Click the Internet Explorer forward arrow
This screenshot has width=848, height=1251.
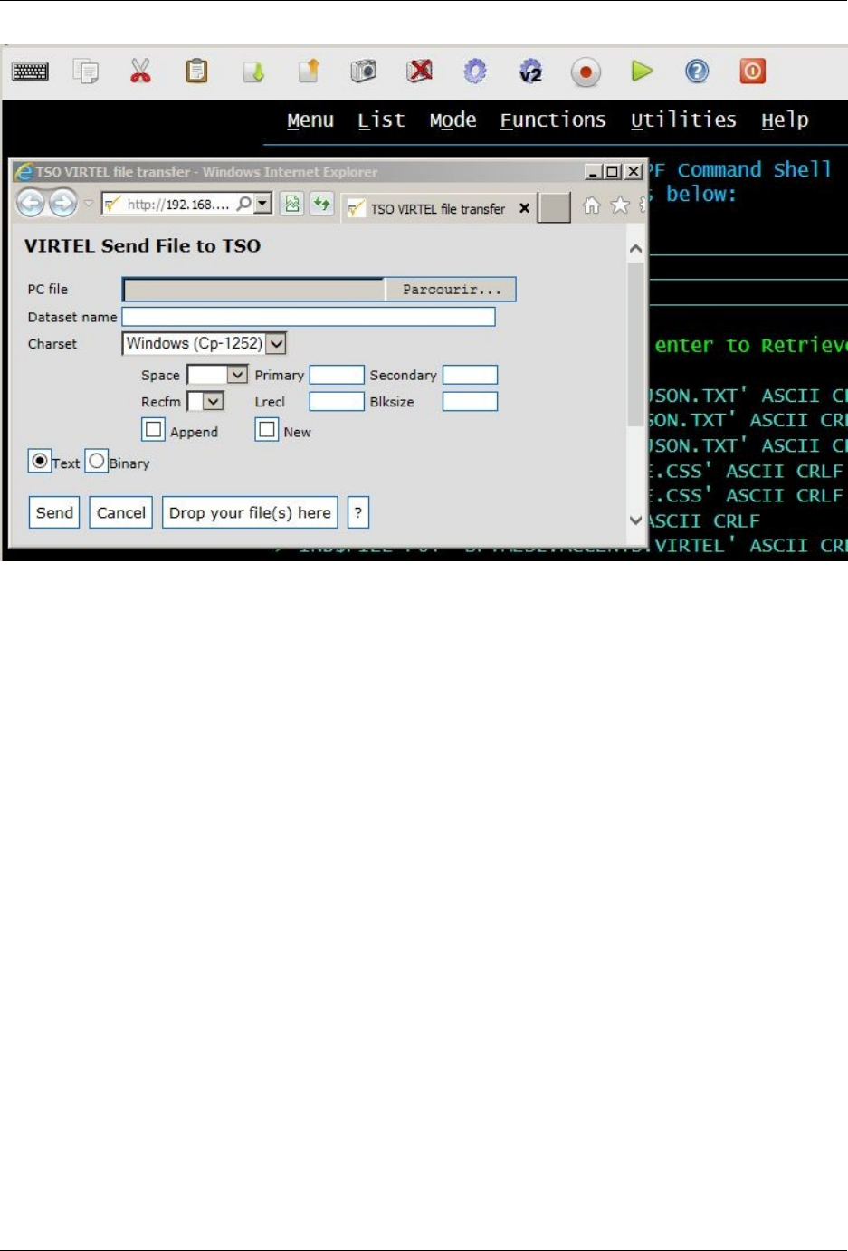(62, 204)
